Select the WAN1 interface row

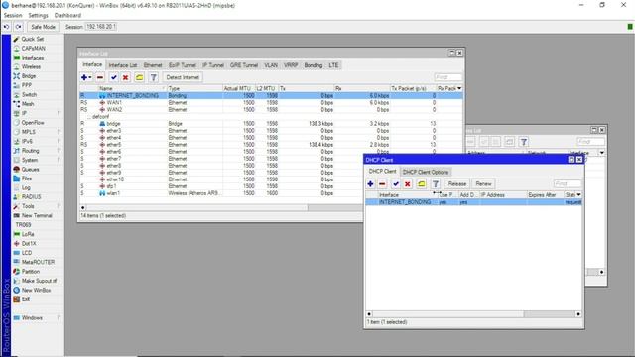[271, 103]
